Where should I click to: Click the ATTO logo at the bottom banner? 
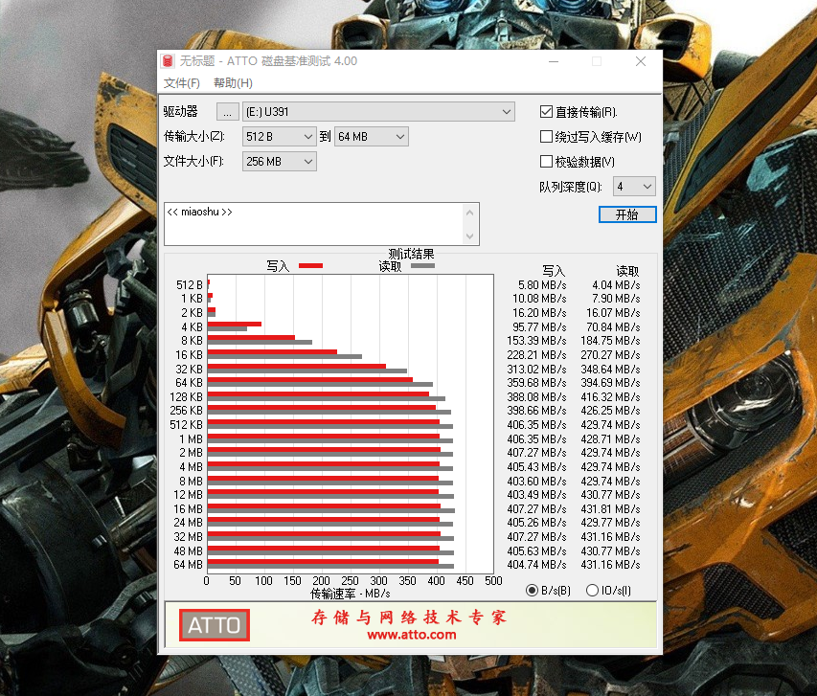(x=213, y=624)
